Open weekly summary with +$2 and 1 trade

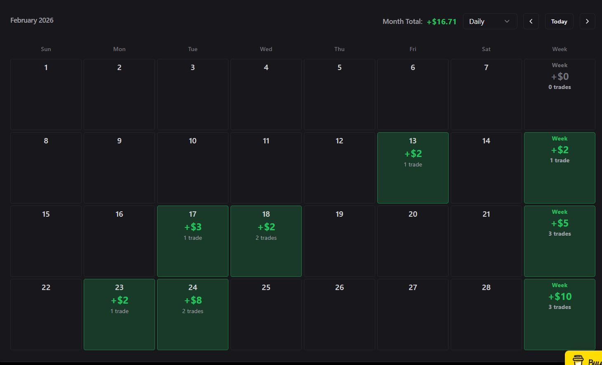(x=560, y=168)
